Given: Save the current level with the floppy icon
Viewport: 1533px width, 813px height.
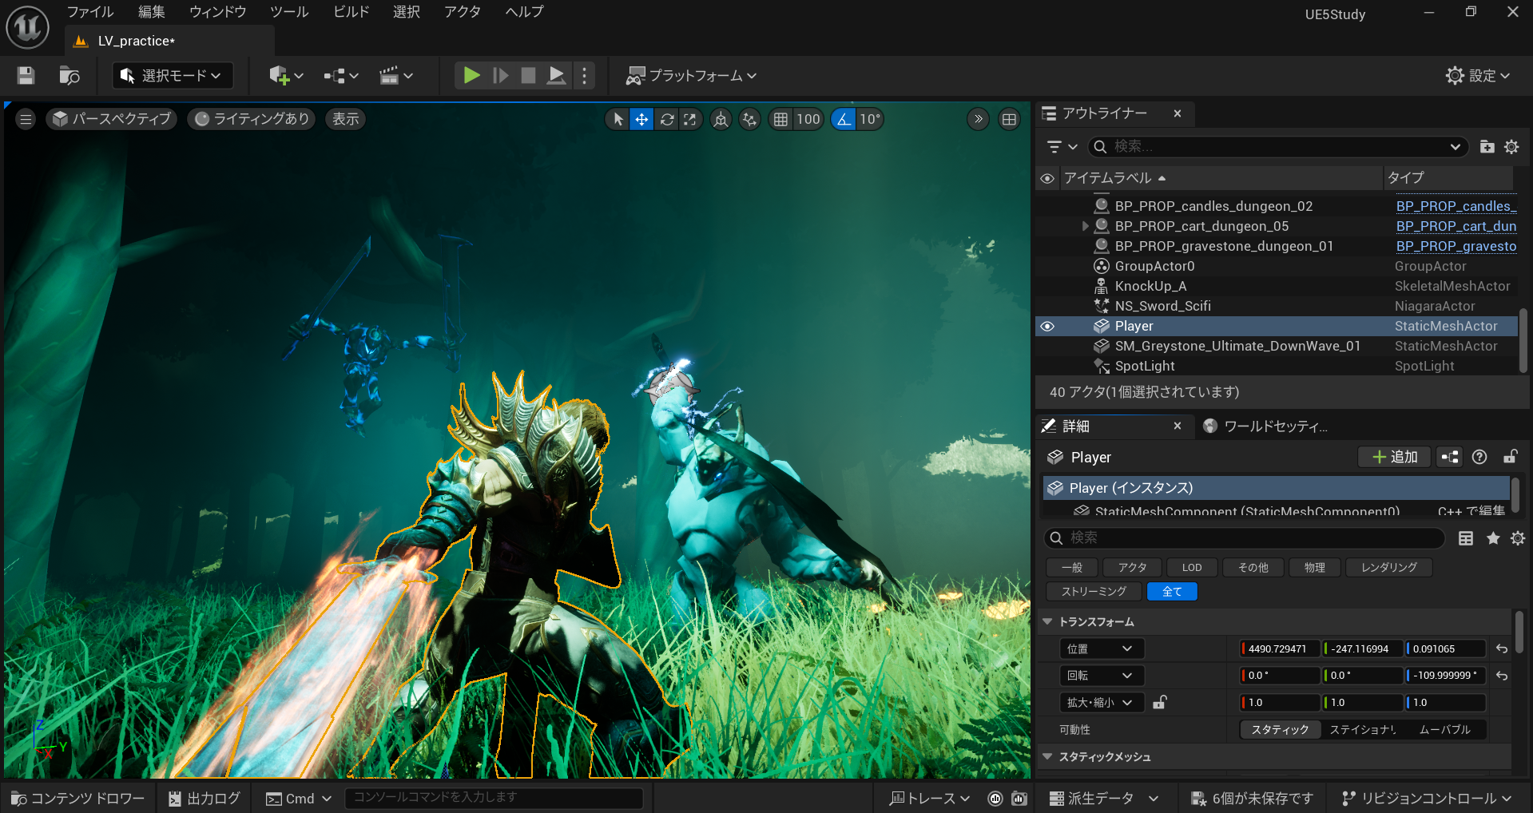Looking at the screenshot, I should click(x=26, y=75).
